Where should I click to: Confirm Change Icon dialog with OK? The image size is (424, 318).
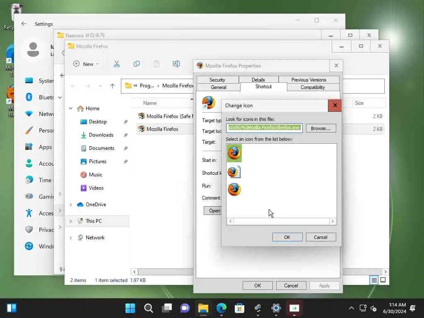[x=287, y=237]
